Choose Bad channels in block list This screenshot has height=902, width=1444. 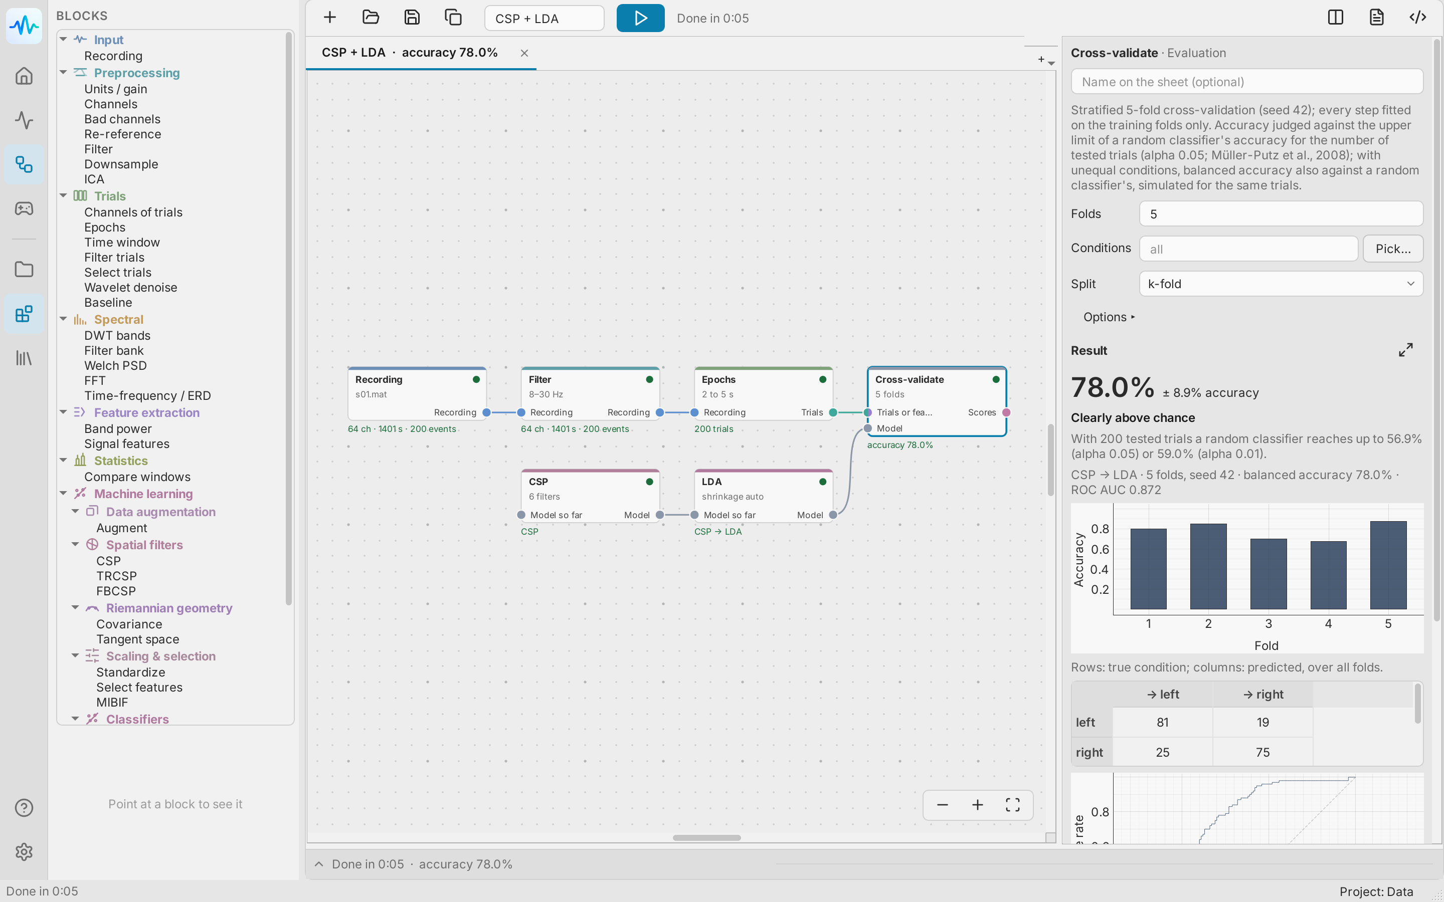[x=122, y=119]
